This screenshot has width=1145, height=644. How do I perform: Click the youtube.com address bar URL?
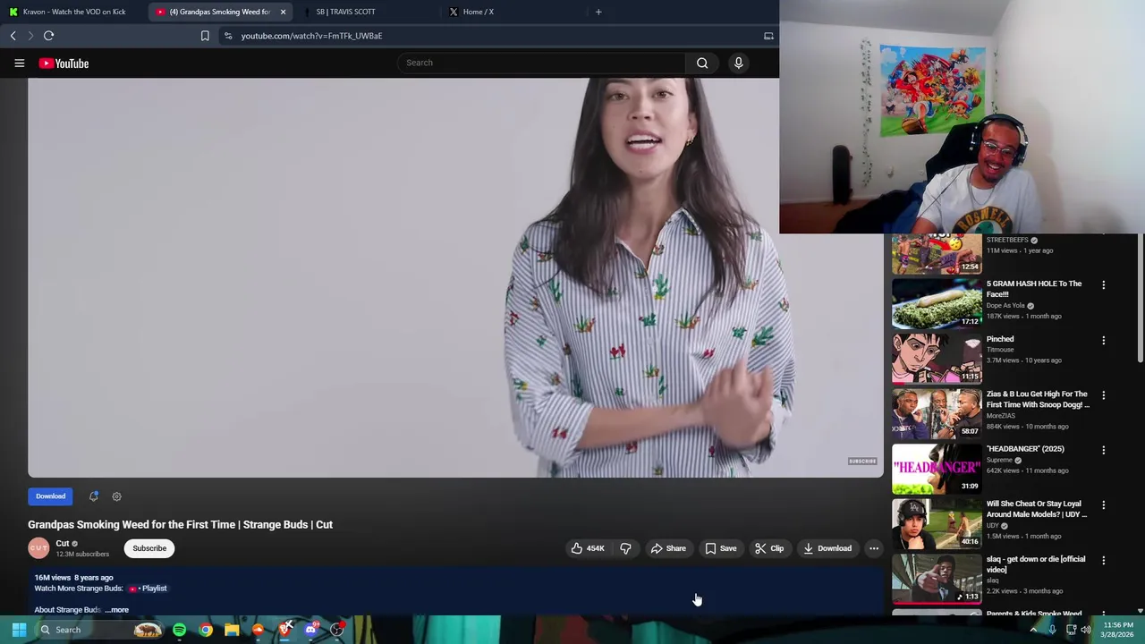[311, 36]
